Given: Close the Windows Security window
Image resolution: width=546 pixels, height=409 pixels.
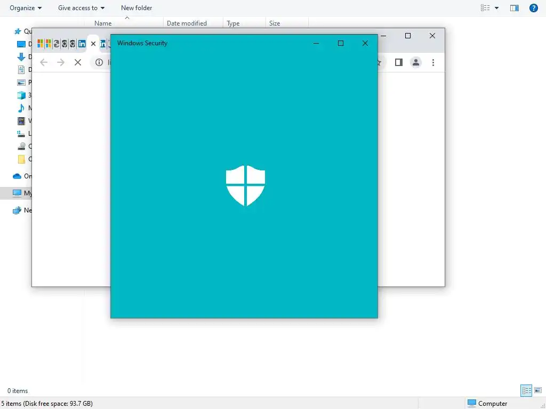Looking at the screenshot, I should [x=365, y=43].
